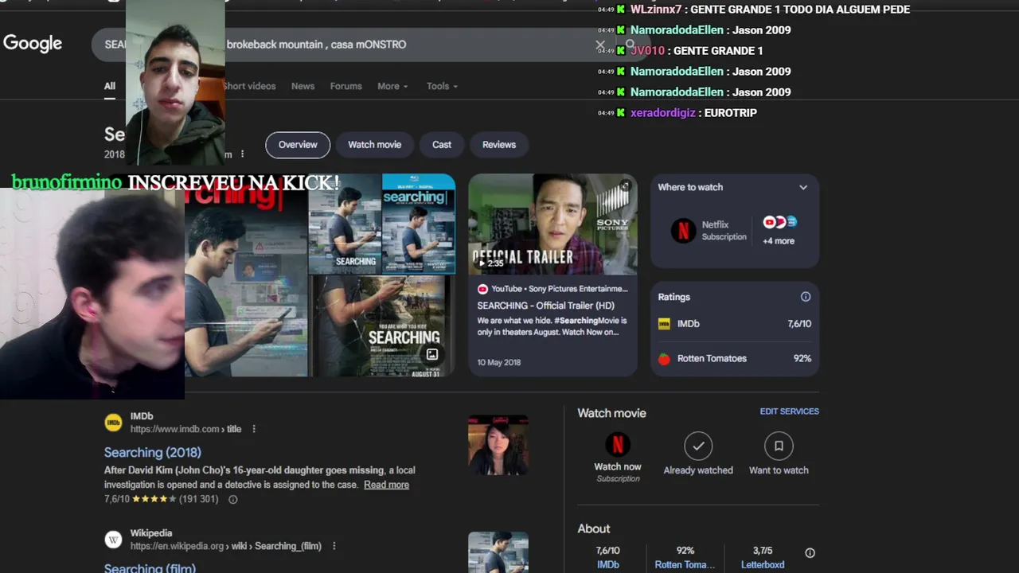Open Wikipedia favicon of second result
This screenshot has width=1019, height=573.
(114, 540)
